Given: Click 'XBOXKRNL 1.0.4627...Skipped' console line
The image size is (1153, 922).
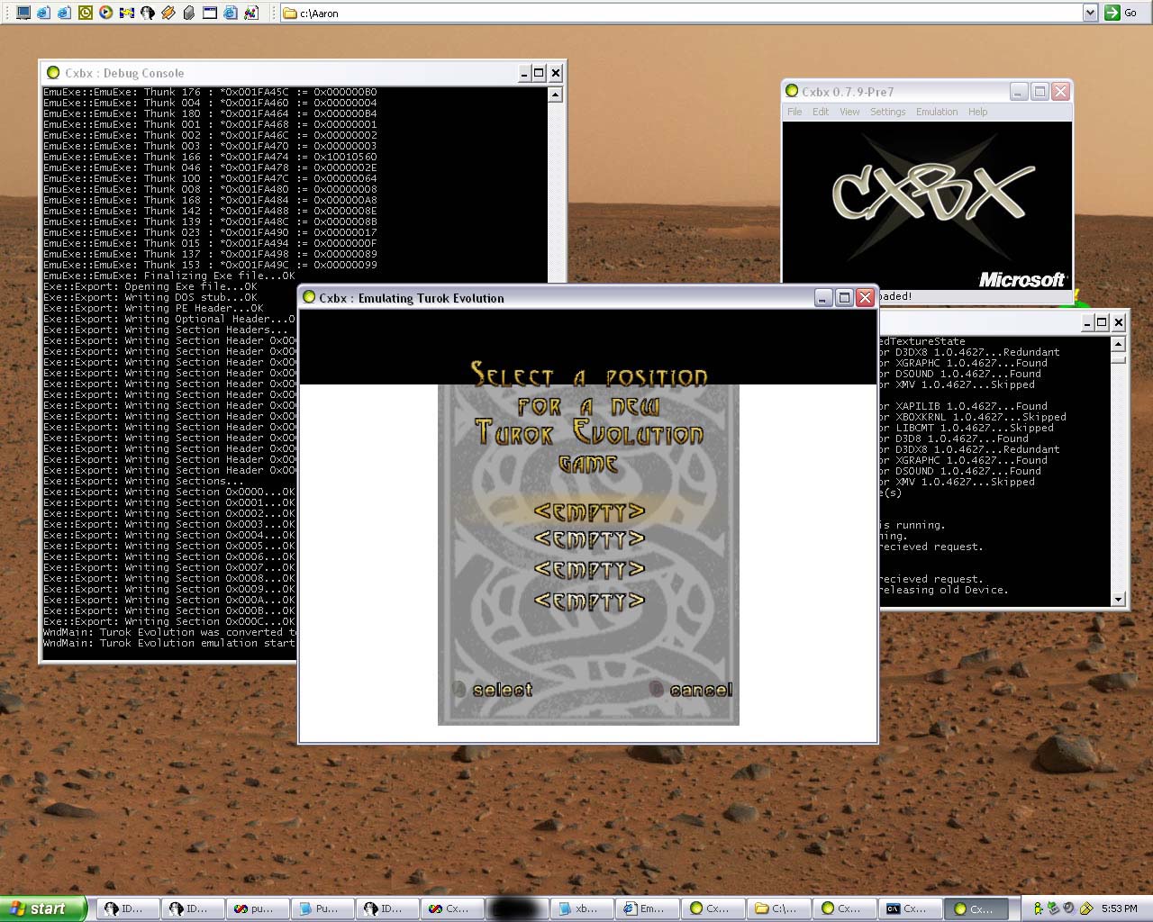Looking at the screenshot, I should tap(981, 417).
